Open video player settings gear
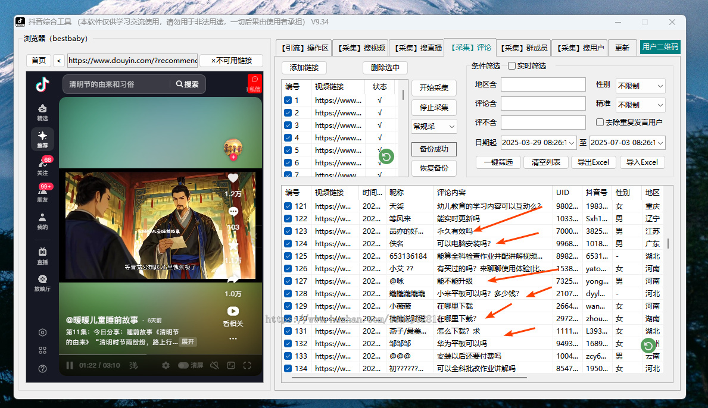Viewport: 708px width, 408px height. coord(166,365)
